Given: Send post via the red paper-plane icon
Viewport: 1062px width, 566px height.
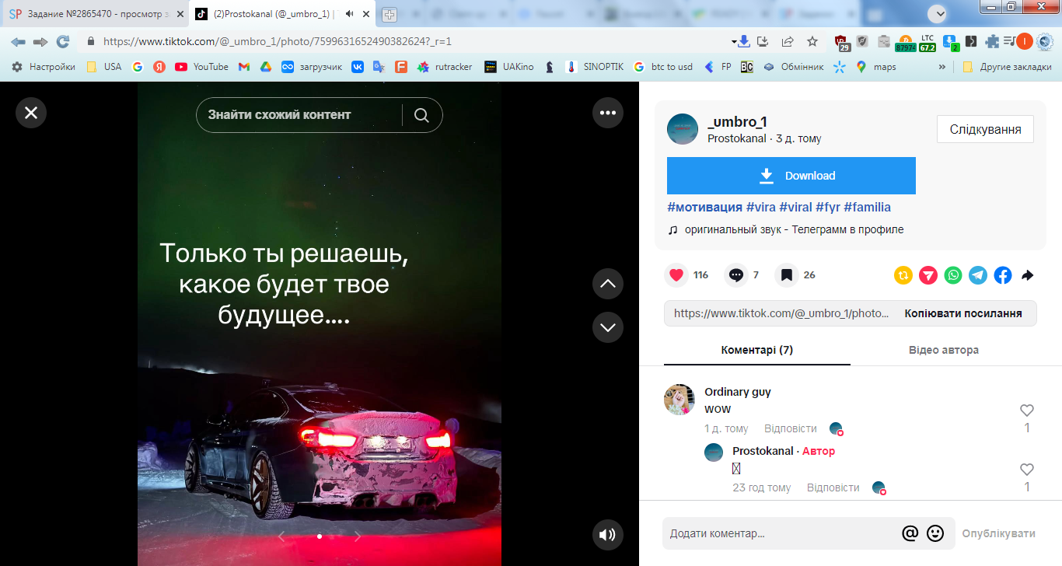Looking at the screenshot, I should [x=928, y=275].
